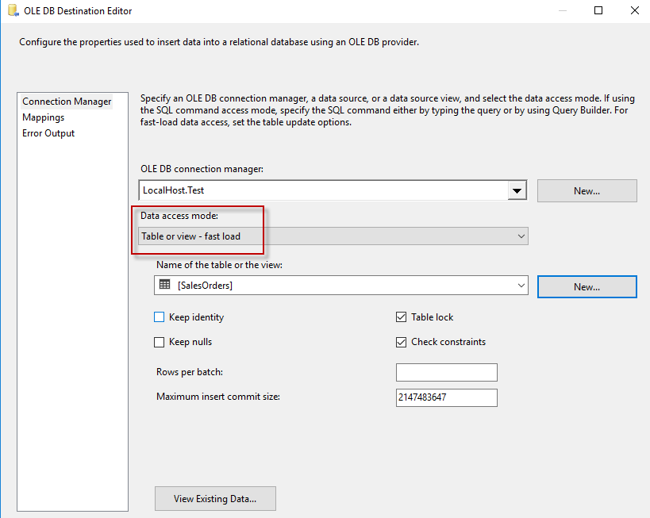Maximize the editor window
The width and height of the screenshot is (650, 518).
point(598,11)
